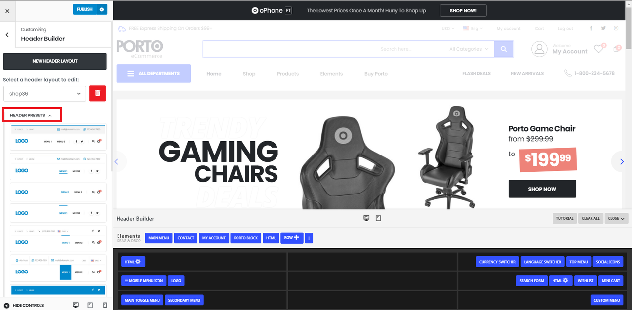Viewport: 632px width, 310px height.
Task: Select the Mobile Menu Icon block
Action: [144, 281]
